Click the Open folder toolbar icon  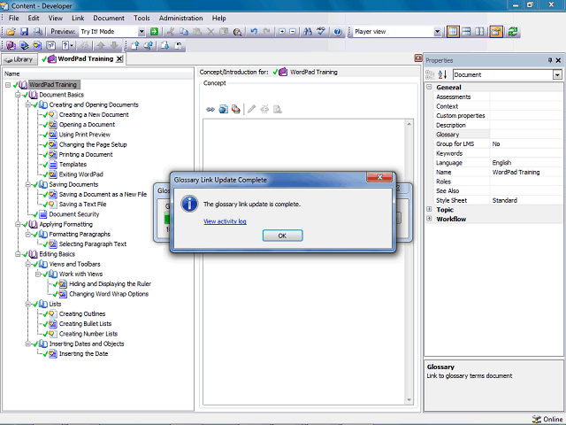coord(11,32)
